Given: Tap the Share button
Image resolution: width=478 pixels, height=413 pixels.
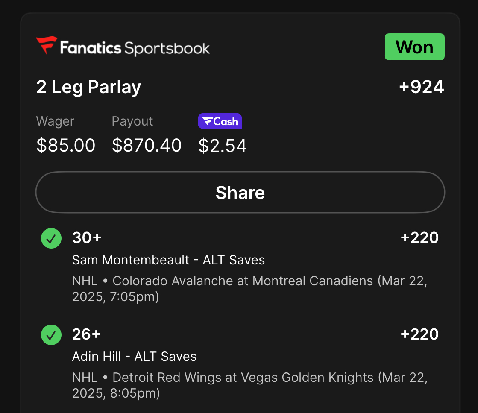Looking at the screenshot, I should (x=240, y=192).
